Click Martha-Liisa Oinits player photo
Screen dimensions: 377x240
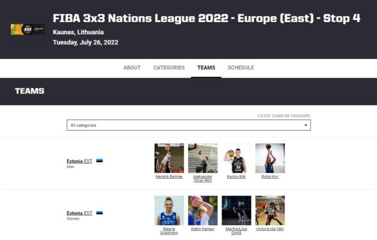(x=236, y=211)
